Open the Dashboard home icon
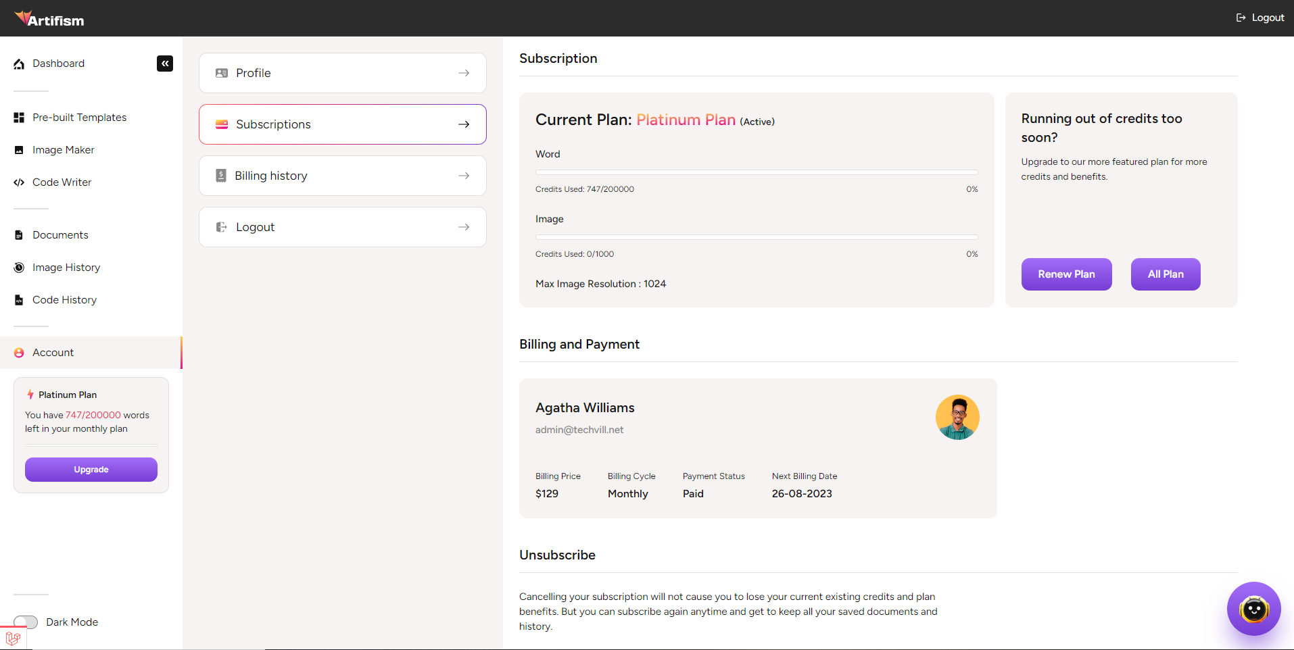The height and width of the screenshot is (650, 1294). (19, 64)
